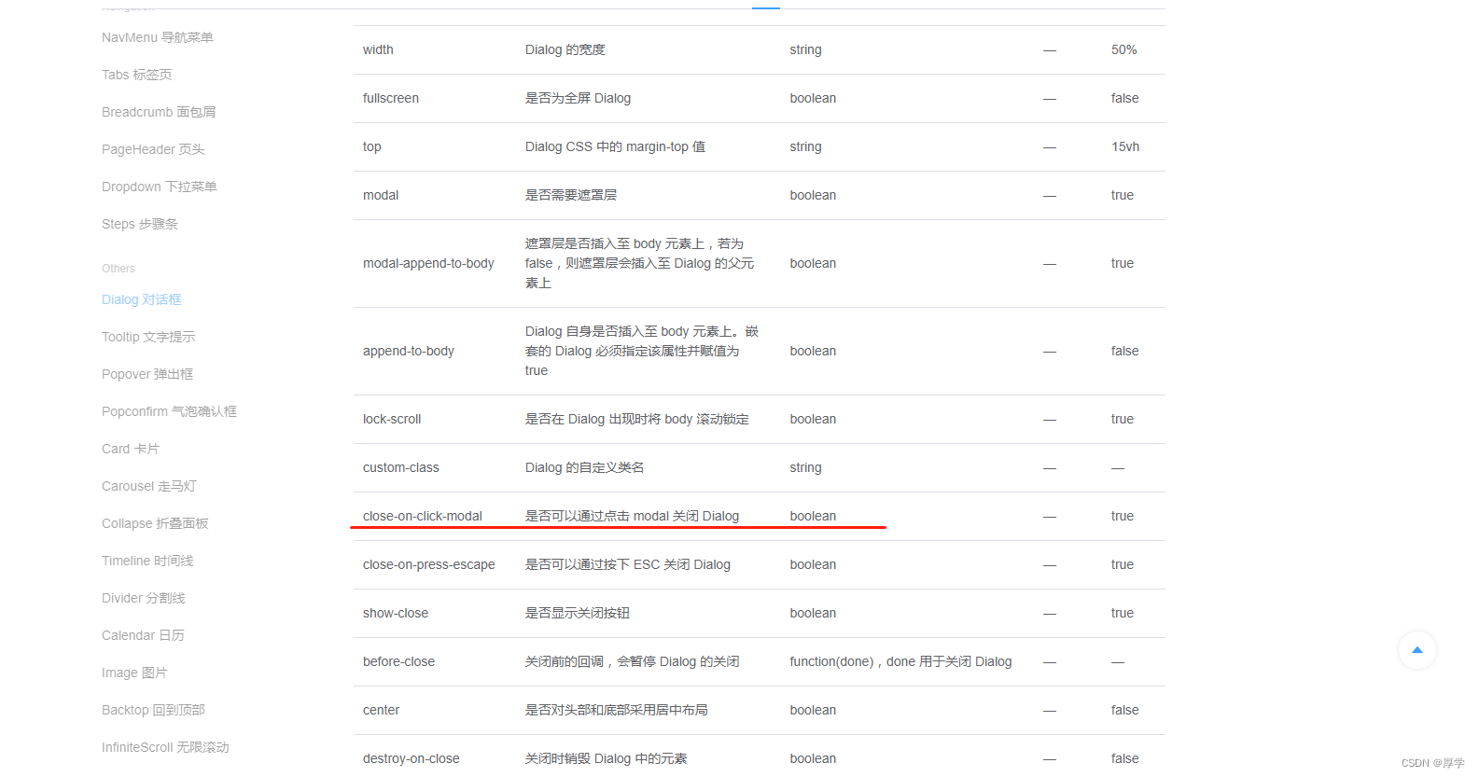The width and height of the screenshot is (1479, 777).
Task: Go to Breadcrumb 面包屑 page
Action: coord(159,112)
